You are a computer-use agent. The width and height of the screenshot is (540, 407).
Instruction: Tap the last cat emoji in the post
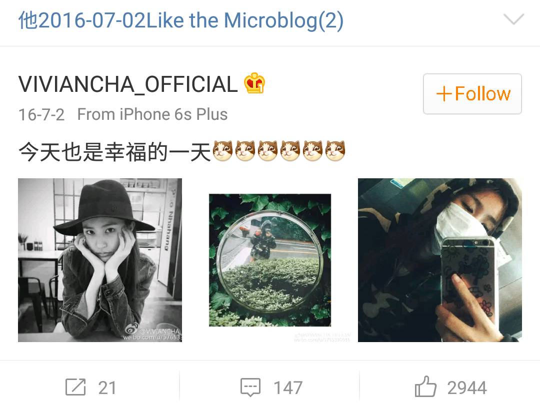(x=335, y=151)
